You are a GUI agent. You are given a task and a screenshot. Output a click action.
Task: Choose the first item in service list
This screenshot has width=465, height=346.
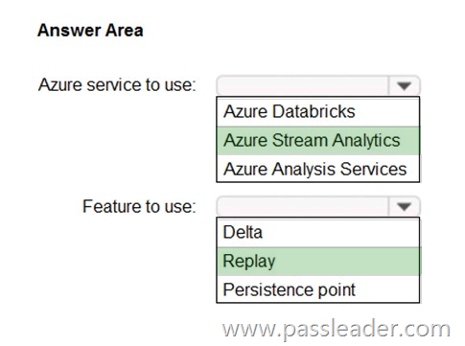(x=318, y=112)
